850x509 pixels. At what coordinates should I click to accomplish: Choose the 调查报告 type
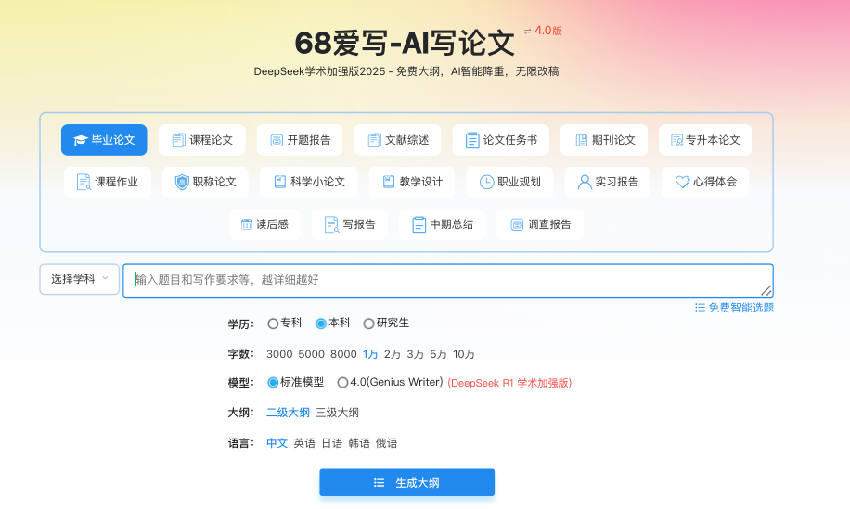540,224
